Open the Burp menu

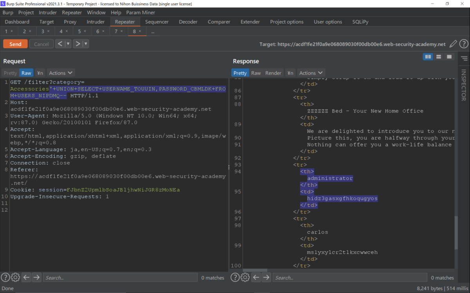tap(8, 13)
